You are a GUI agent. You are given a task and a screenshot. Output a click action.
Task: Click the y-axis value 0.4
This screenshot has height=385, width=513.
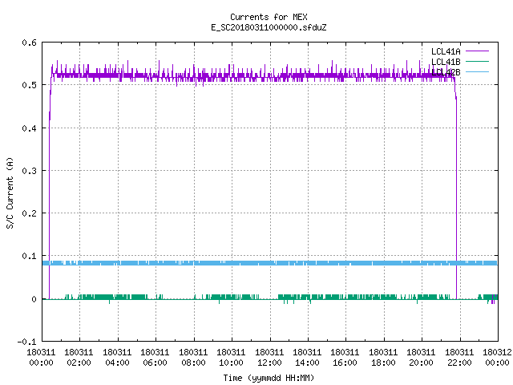pos(29,128)
